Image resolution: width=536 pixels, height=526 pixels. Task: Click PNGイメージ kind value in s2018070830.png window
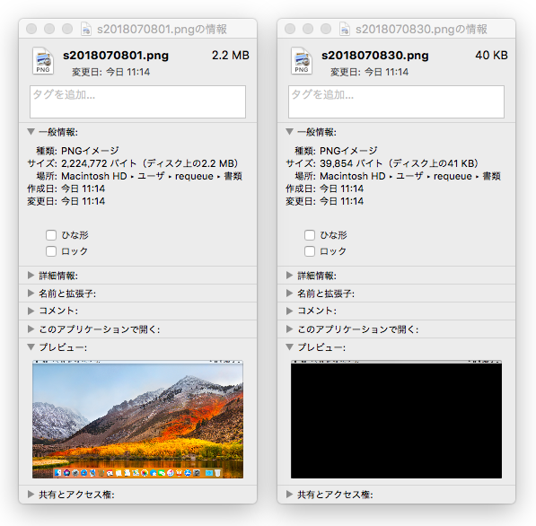[348, 151]
